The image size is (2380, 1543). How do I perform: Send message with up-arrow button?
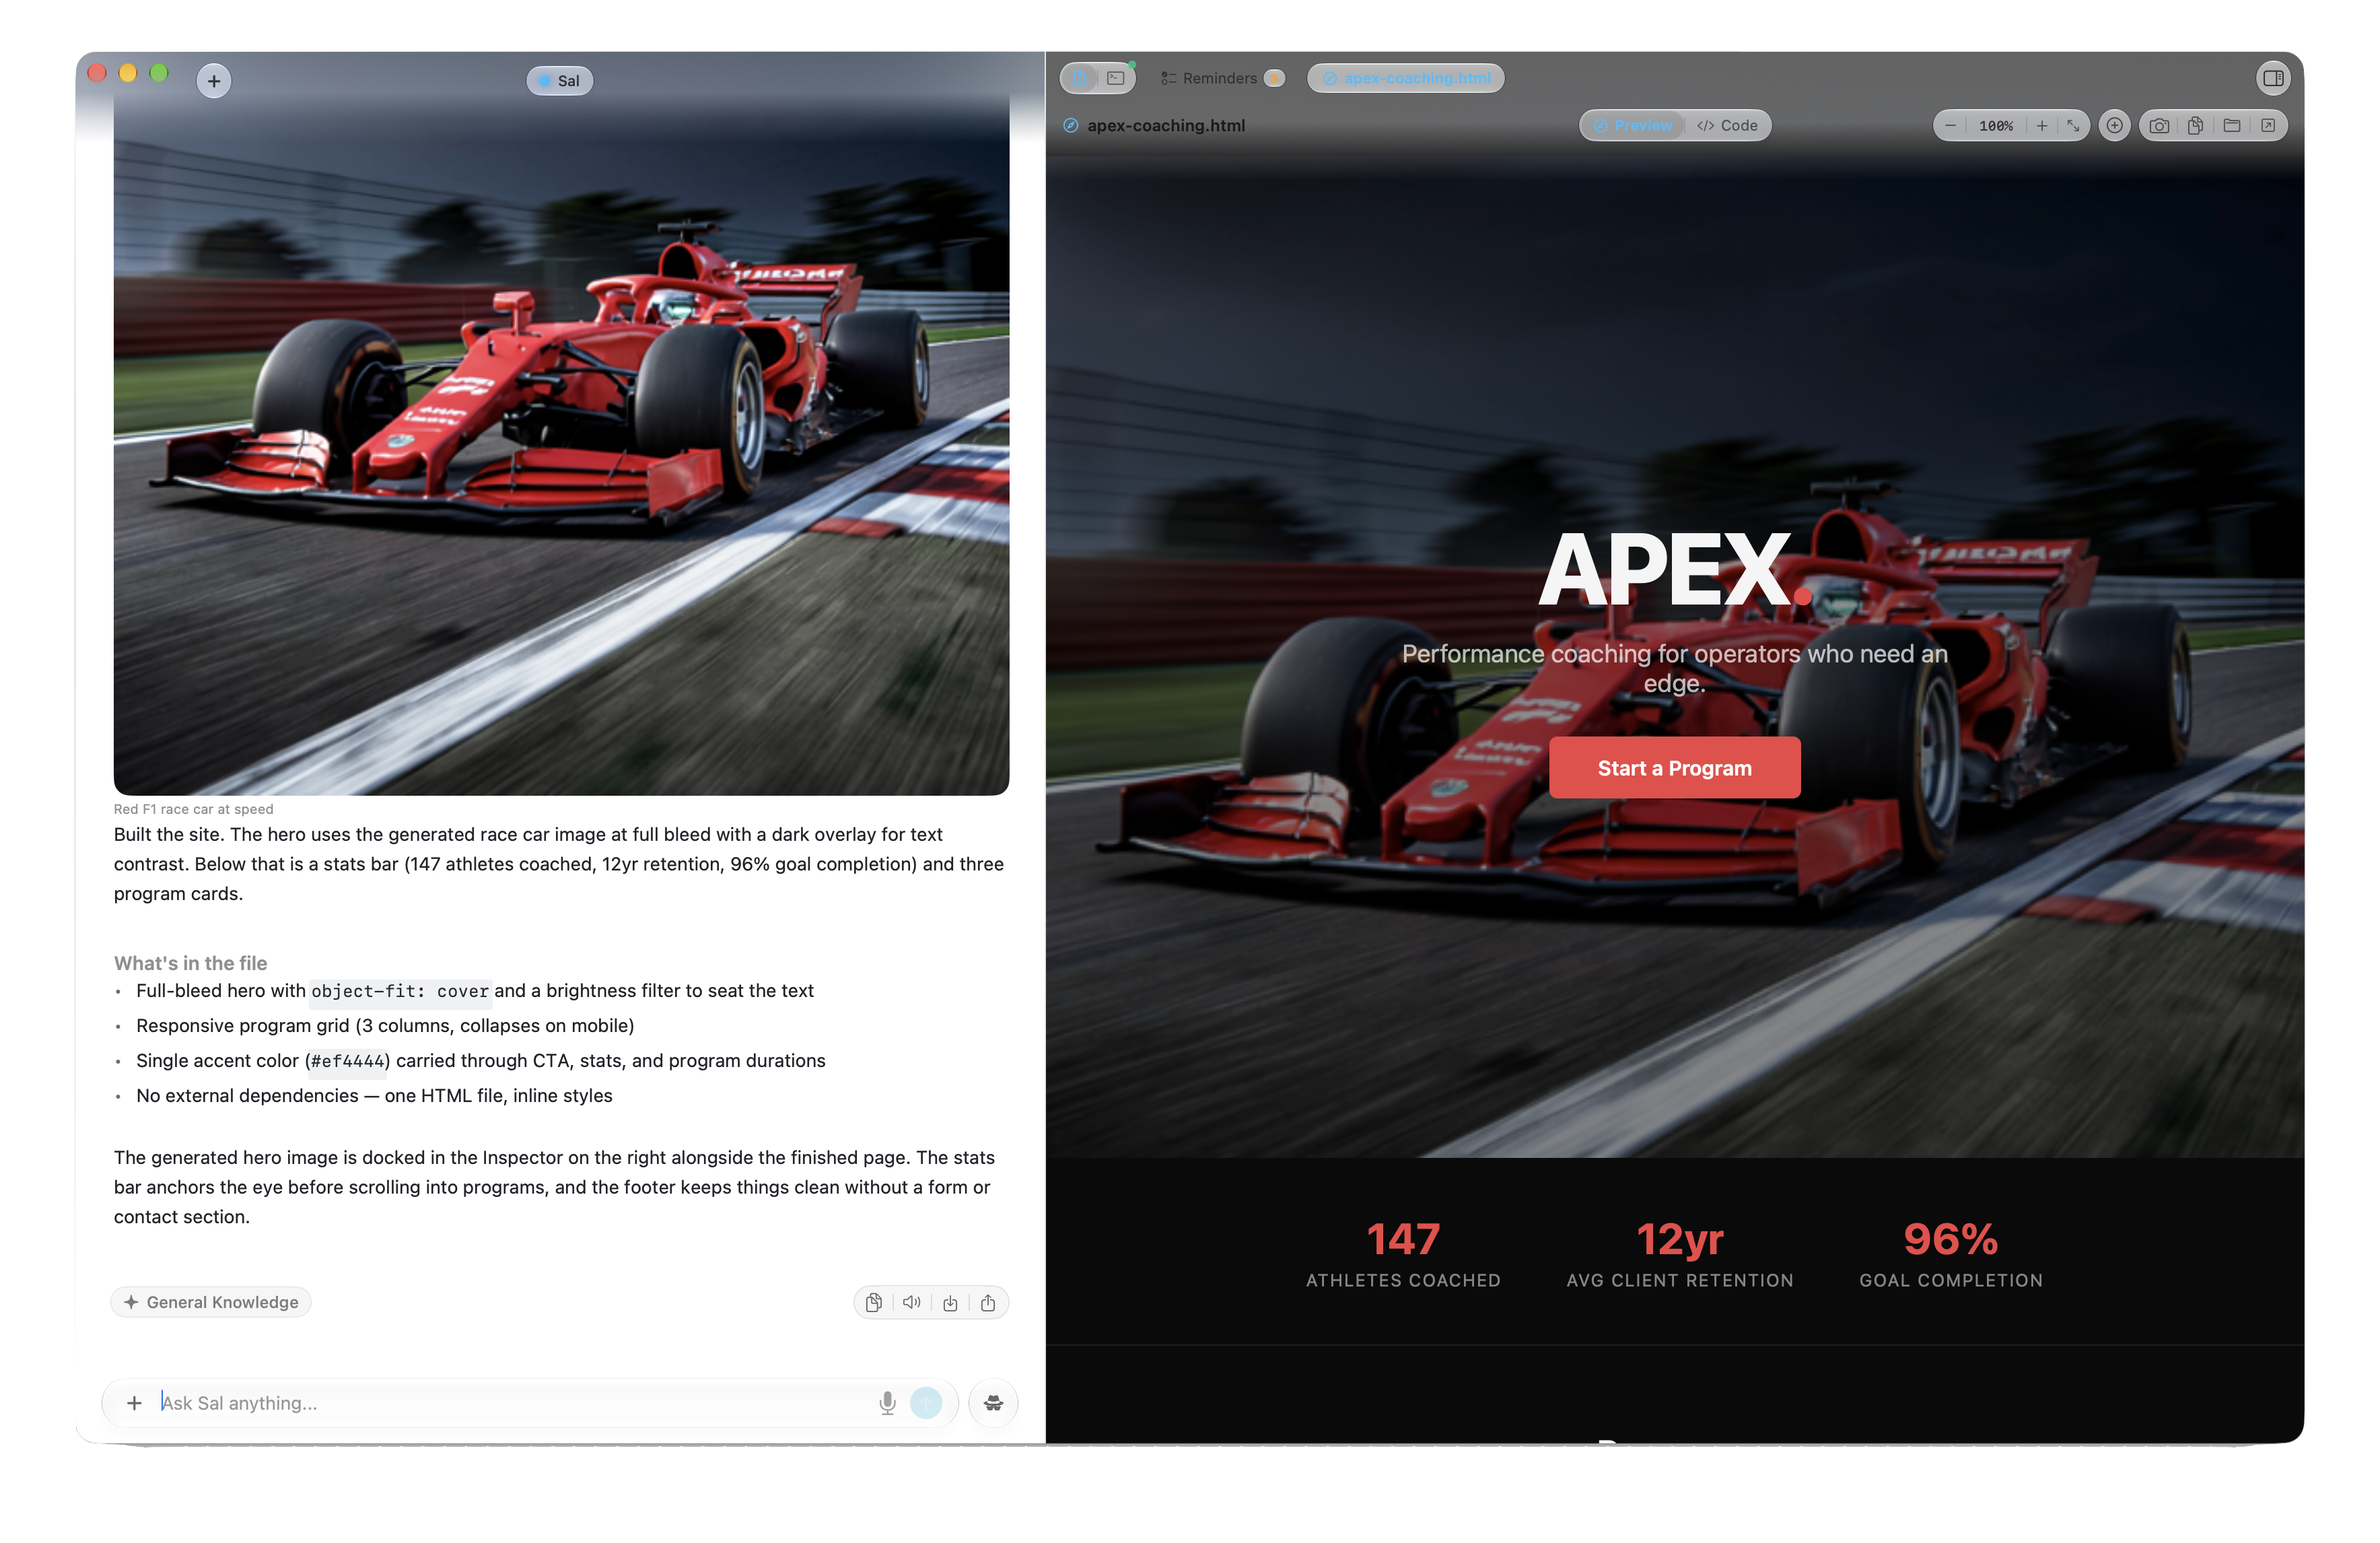pos(926,1402)
